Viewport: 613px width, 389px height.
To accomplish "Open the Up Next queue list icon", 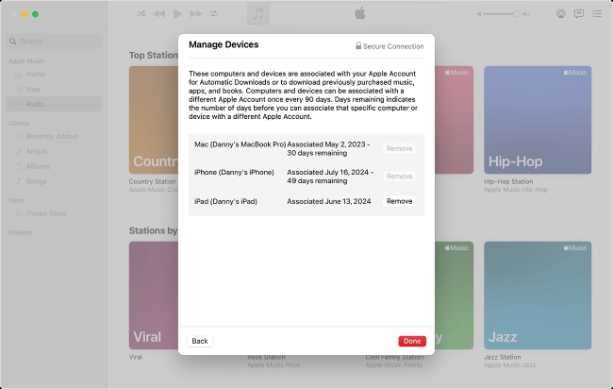I will 597,14.
